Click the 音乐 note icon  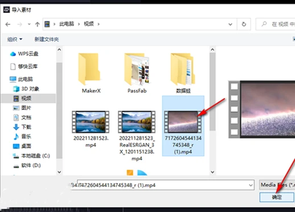click(x=16, y=137)
